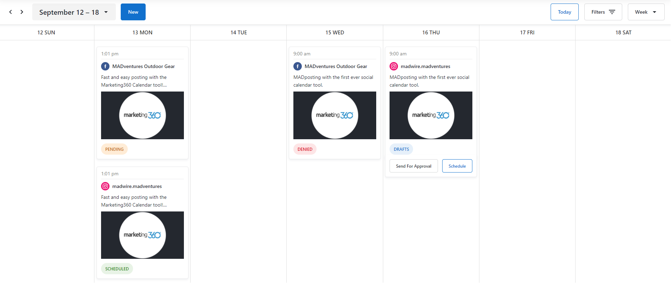This screenshot has width=671, height=283.
Task: Open caption text of the Wednesday denied post
Action: coord(333,81)
